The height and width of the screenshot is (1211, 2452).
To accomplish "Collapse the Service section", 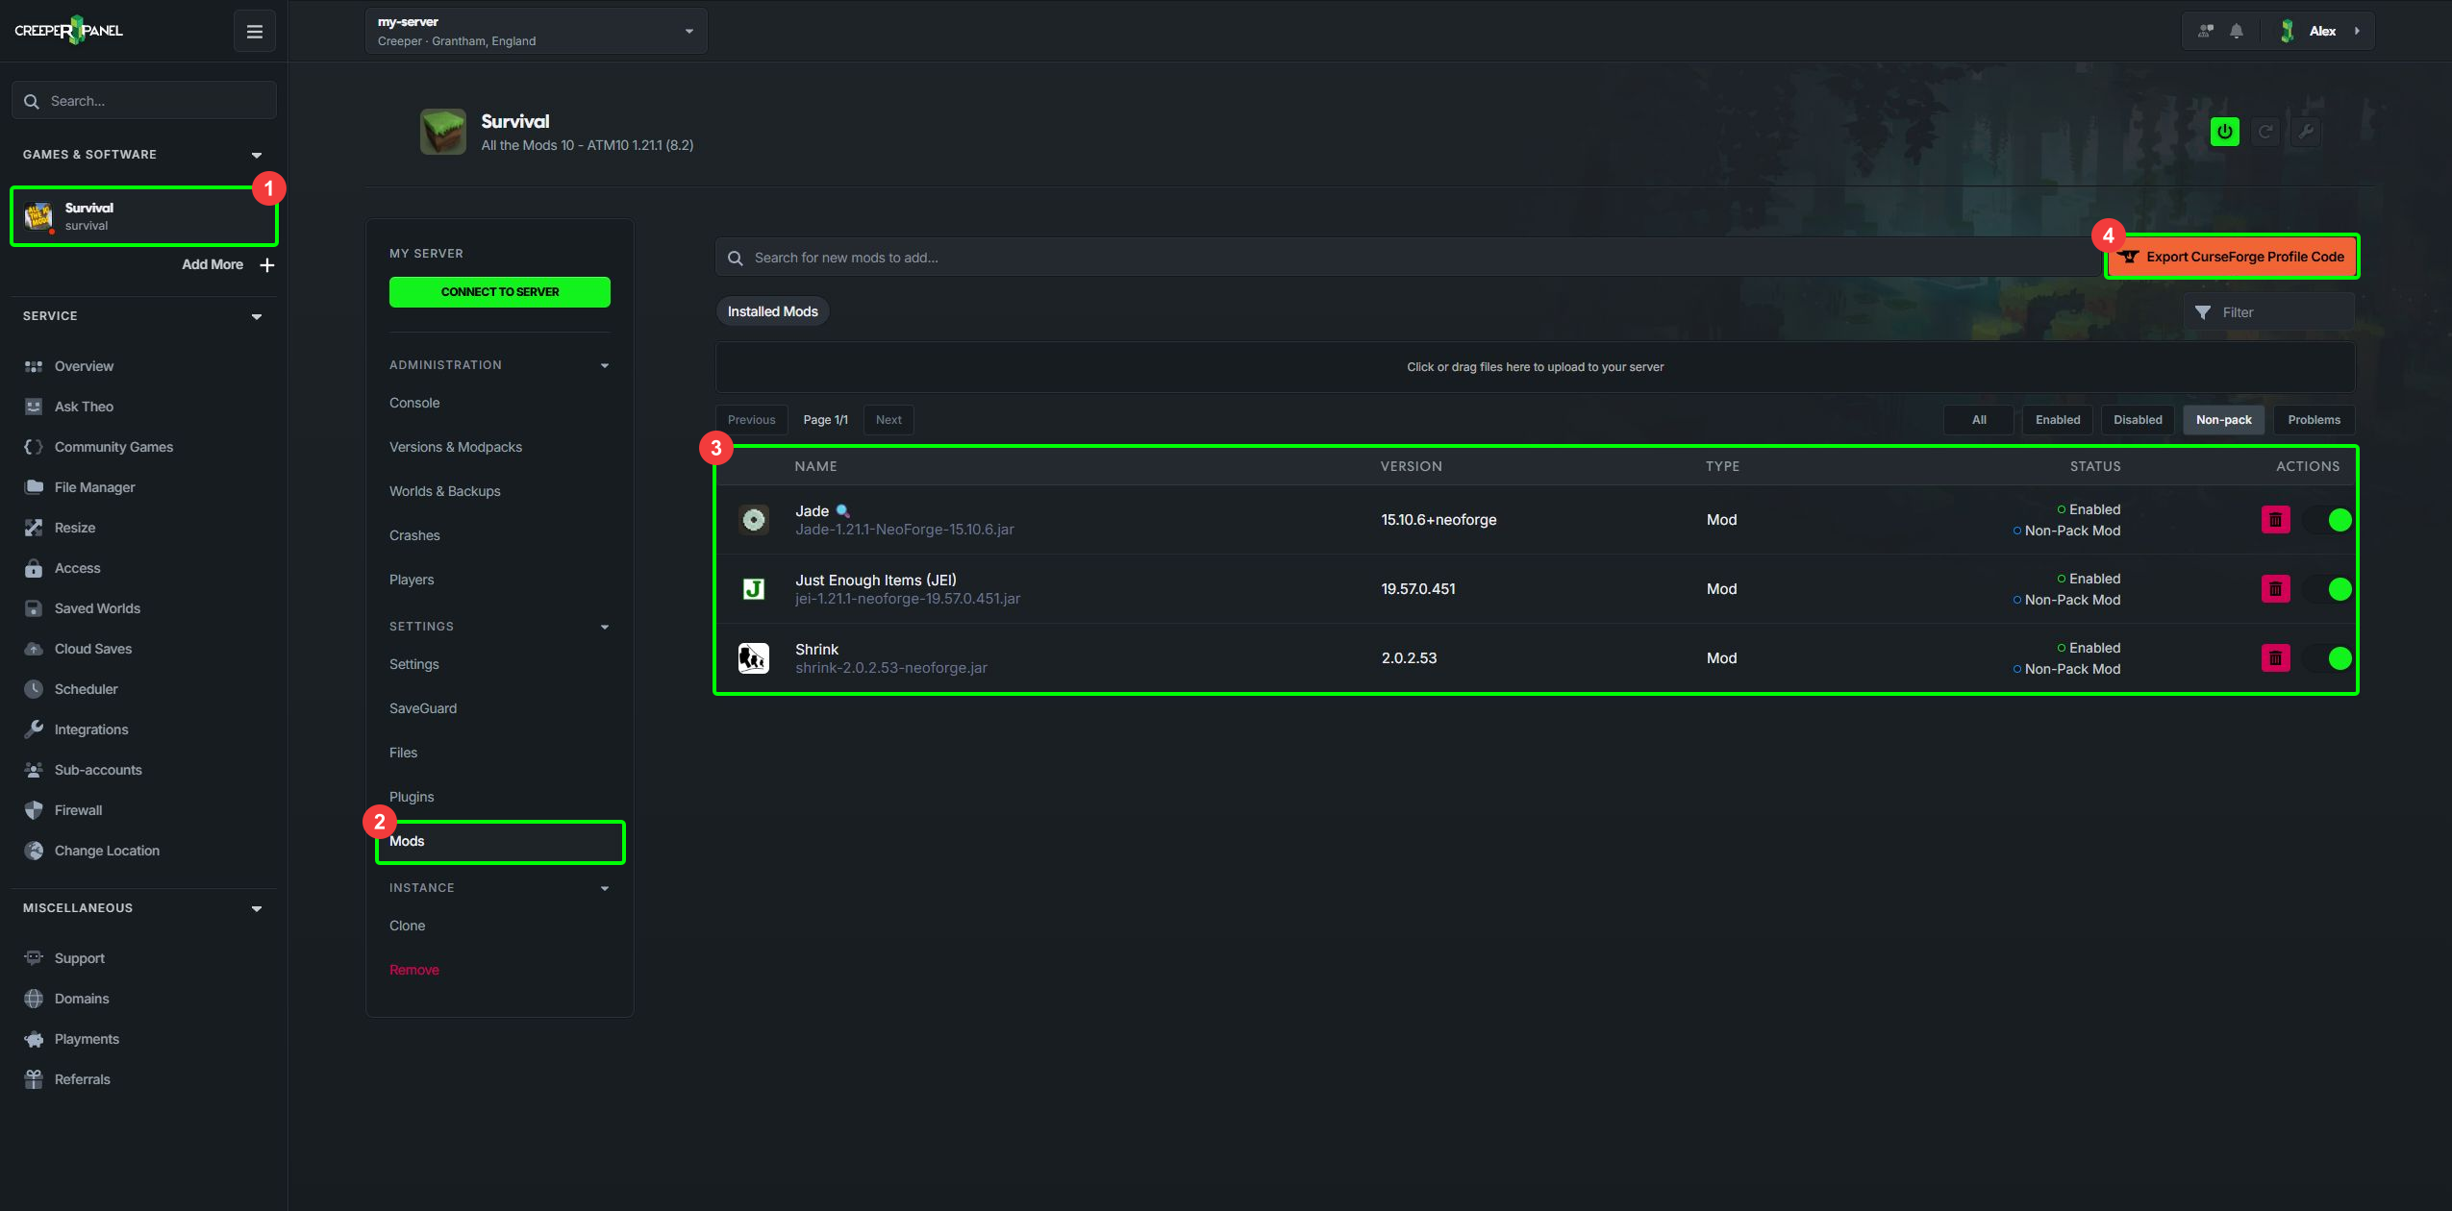I will point(257,316).
